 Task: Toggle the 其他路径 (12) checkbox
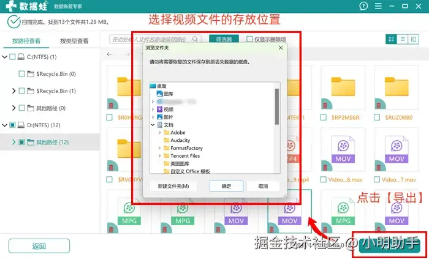point(21,142)
